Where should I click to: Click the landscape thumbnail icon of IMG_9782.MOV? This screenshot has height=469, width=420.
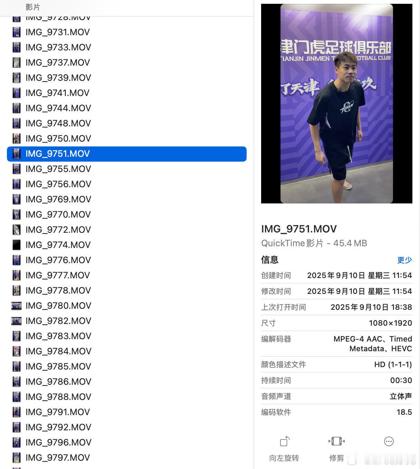(x=17, y=321)
